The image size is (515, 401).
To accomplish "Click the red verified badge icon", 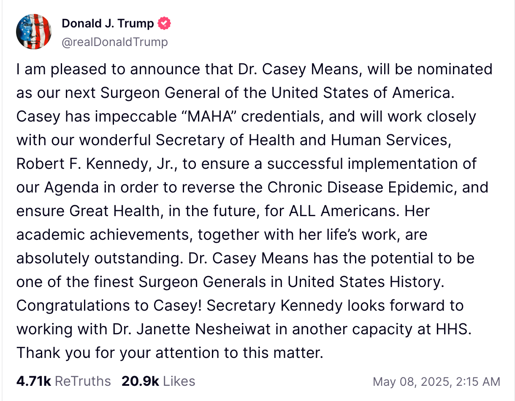I will (x=164, y=24).
